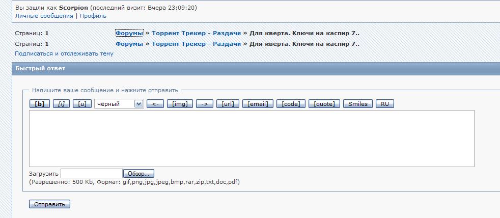
Task: Click inside the message text area
Action: [252, 138]
